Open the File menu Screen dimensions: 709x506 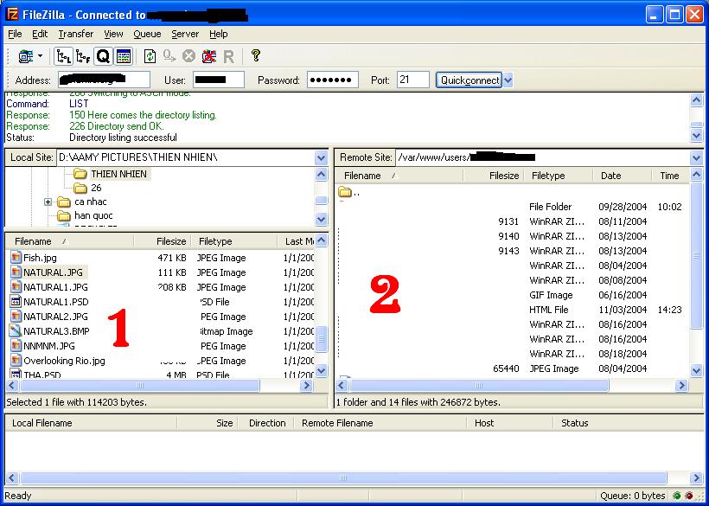pos(15,34)
